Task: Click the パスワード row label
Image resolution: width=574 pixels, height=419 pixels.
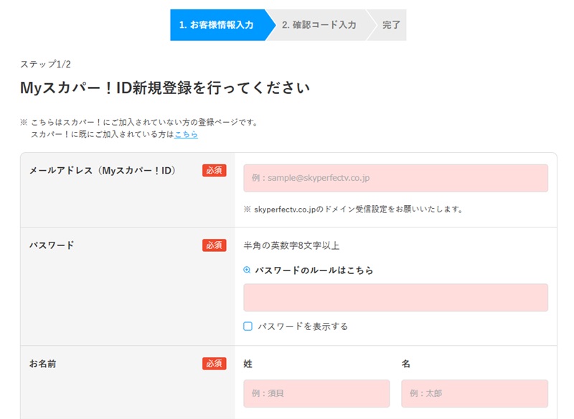Action: click(52, 245)
